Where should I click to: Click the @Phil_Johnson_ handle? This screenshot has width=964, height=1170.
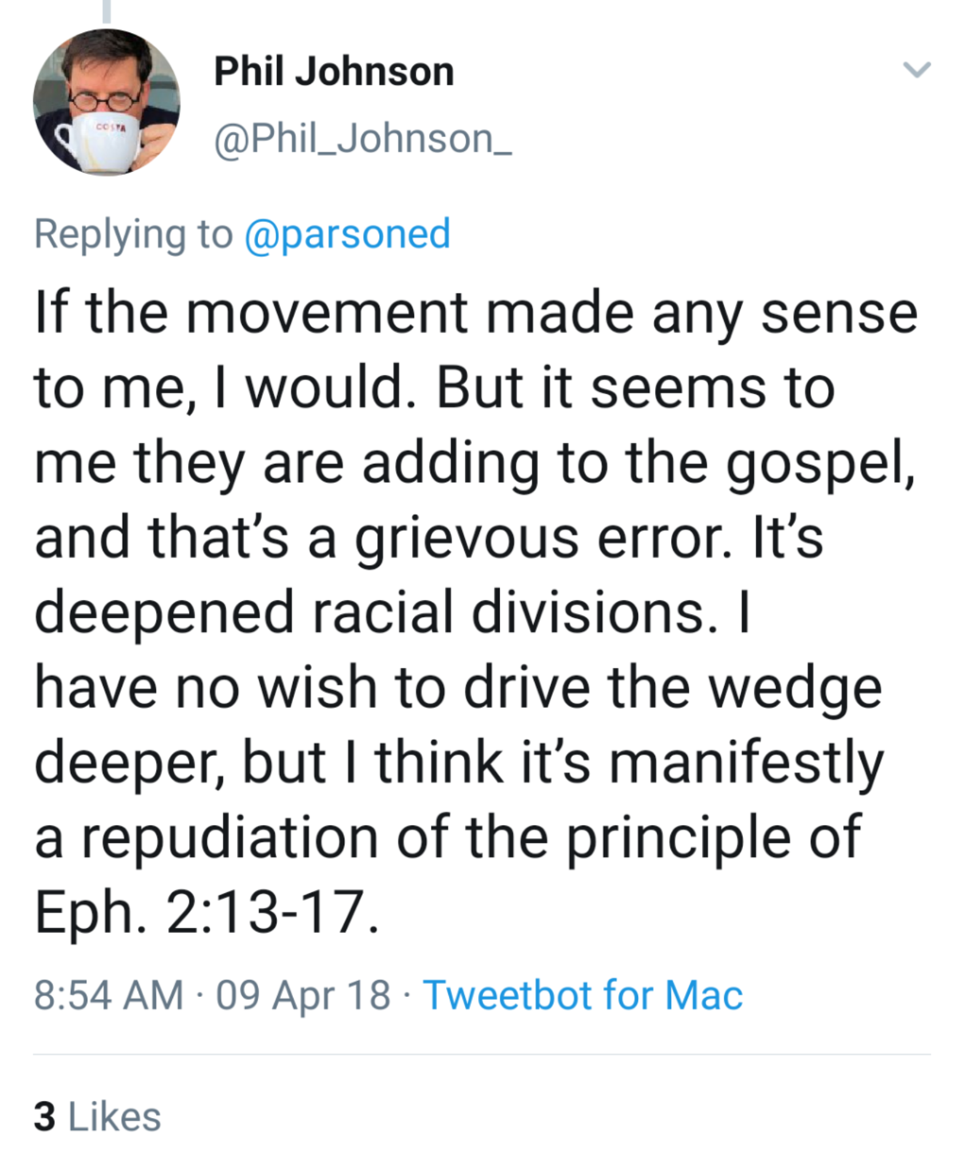pos(363,139)
